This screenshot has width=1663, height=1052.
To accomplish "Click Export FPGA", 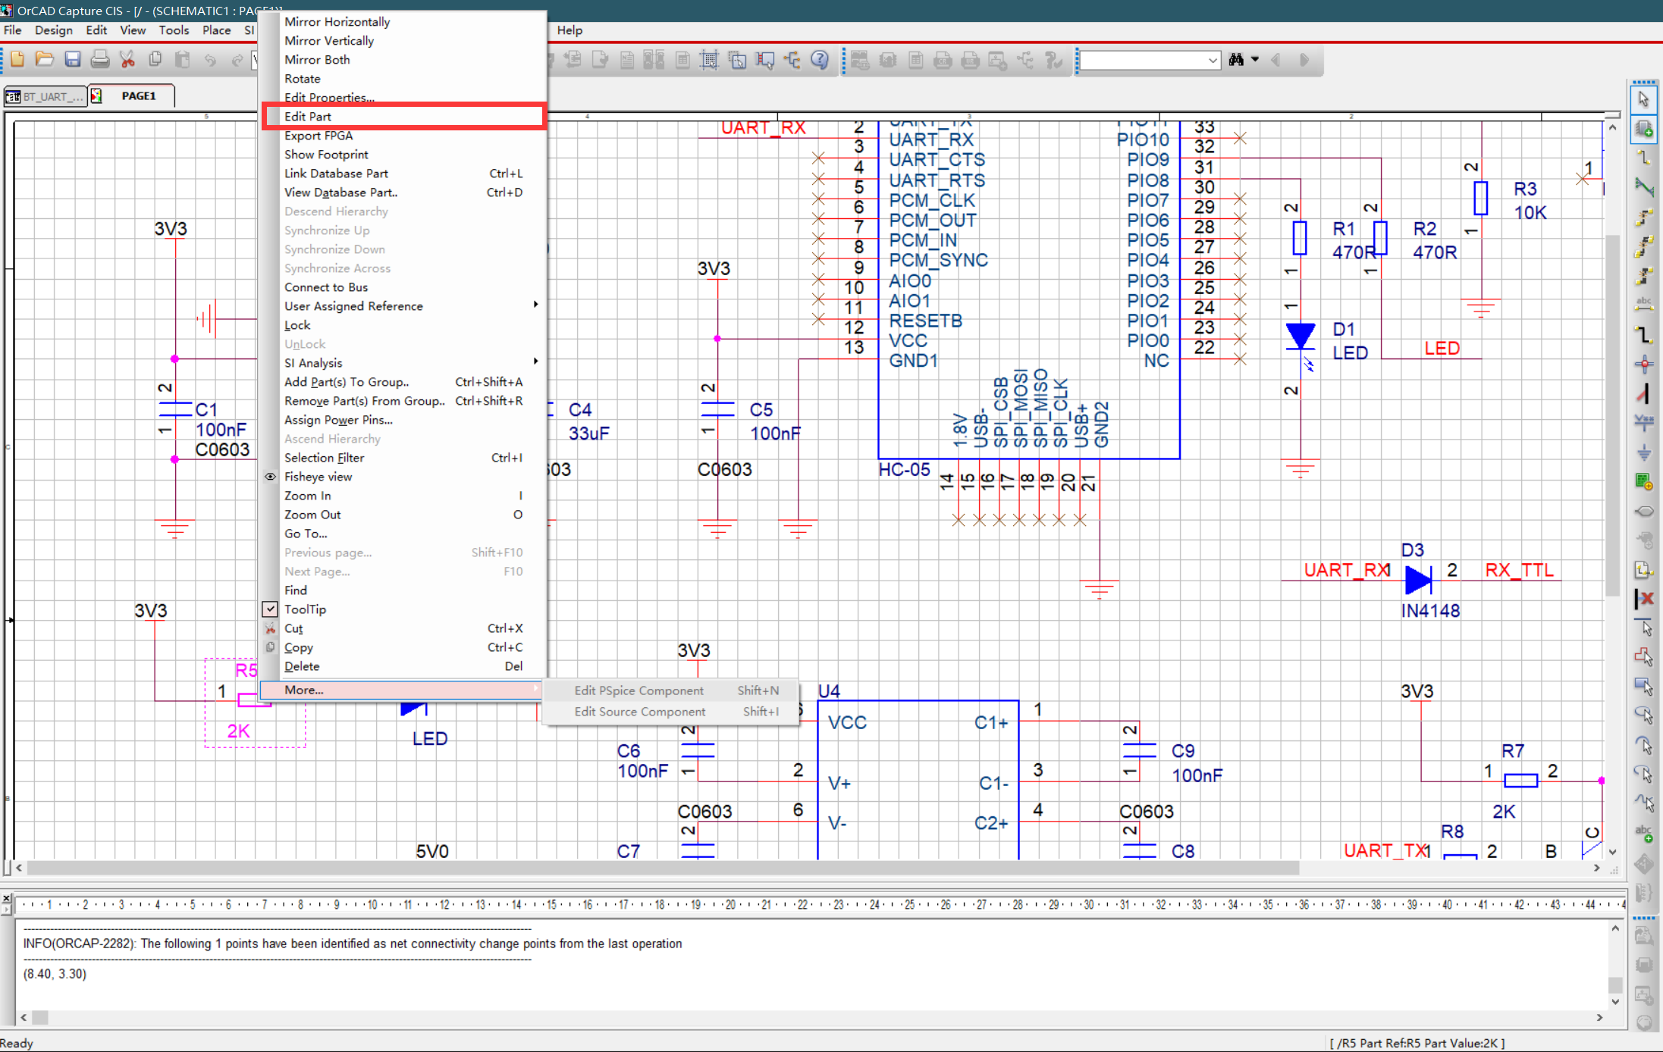I will click(x=402, y=136).
